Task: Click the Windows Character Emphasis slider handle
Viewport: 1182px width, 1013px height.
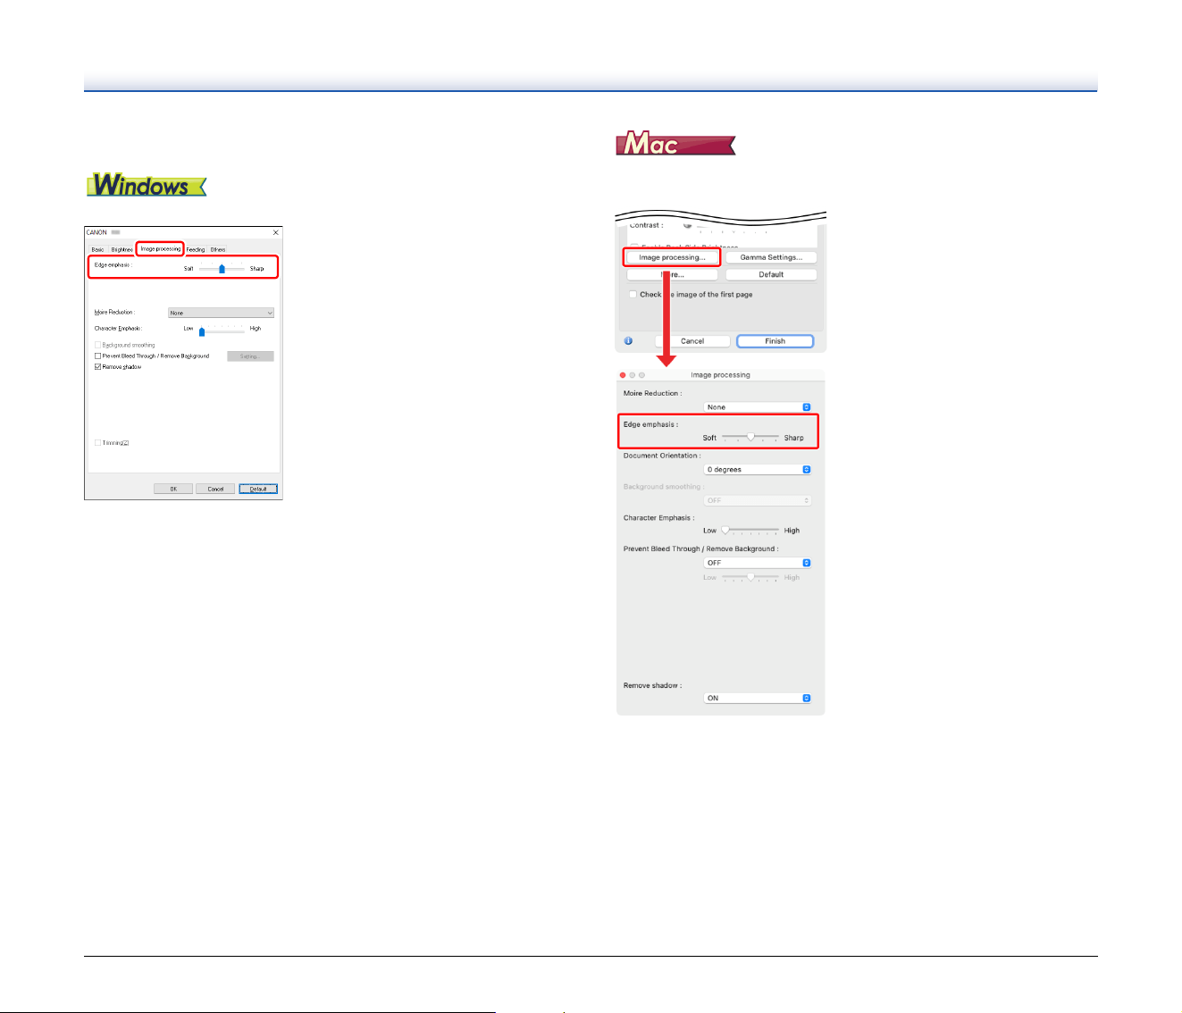Action: [202, 331]
